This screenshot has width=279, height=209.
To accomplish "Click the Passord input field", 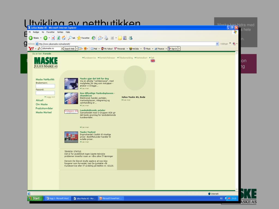I will (x=45, y=93).
